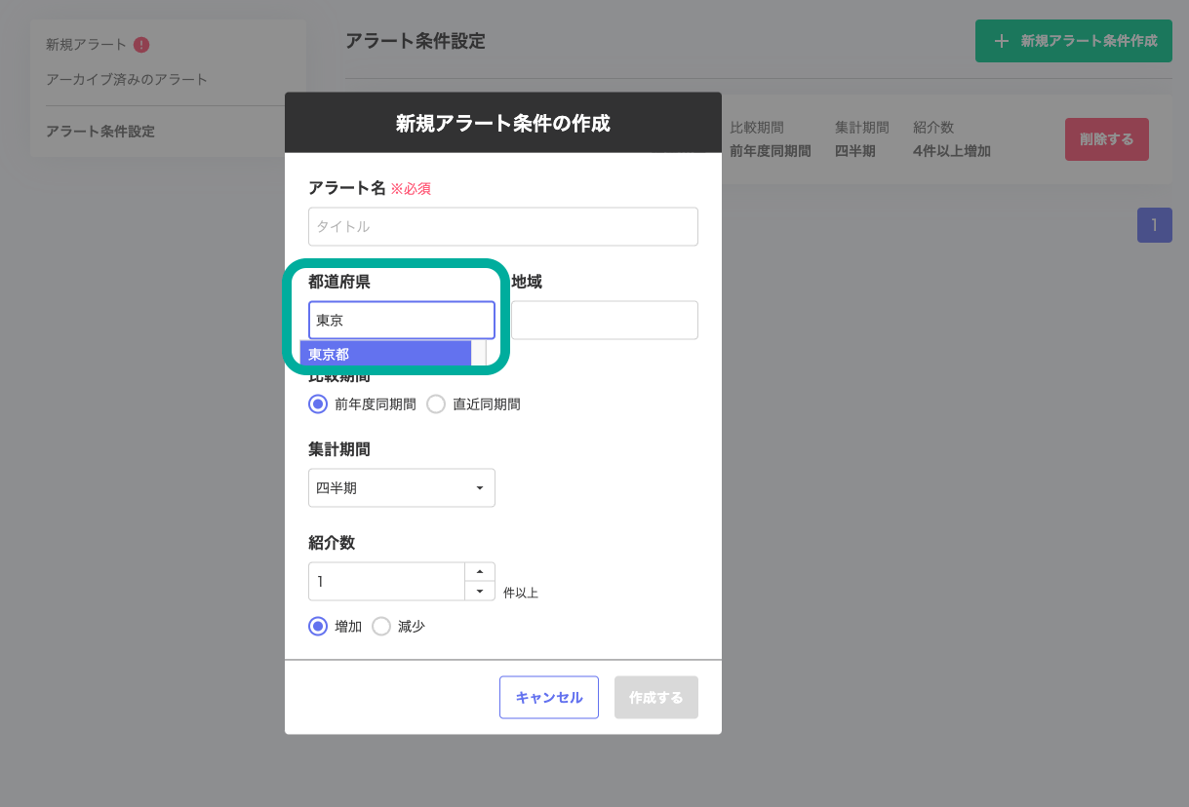Click the 紹介数 number field

pyautogui.click(x=386, y=581)
